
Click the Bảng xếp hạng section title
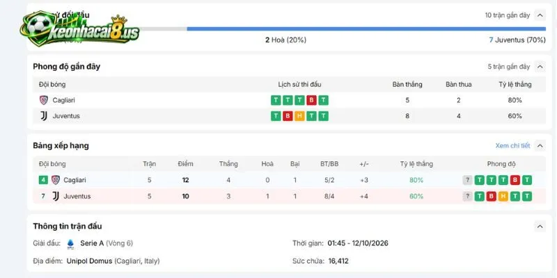[61, 146]
